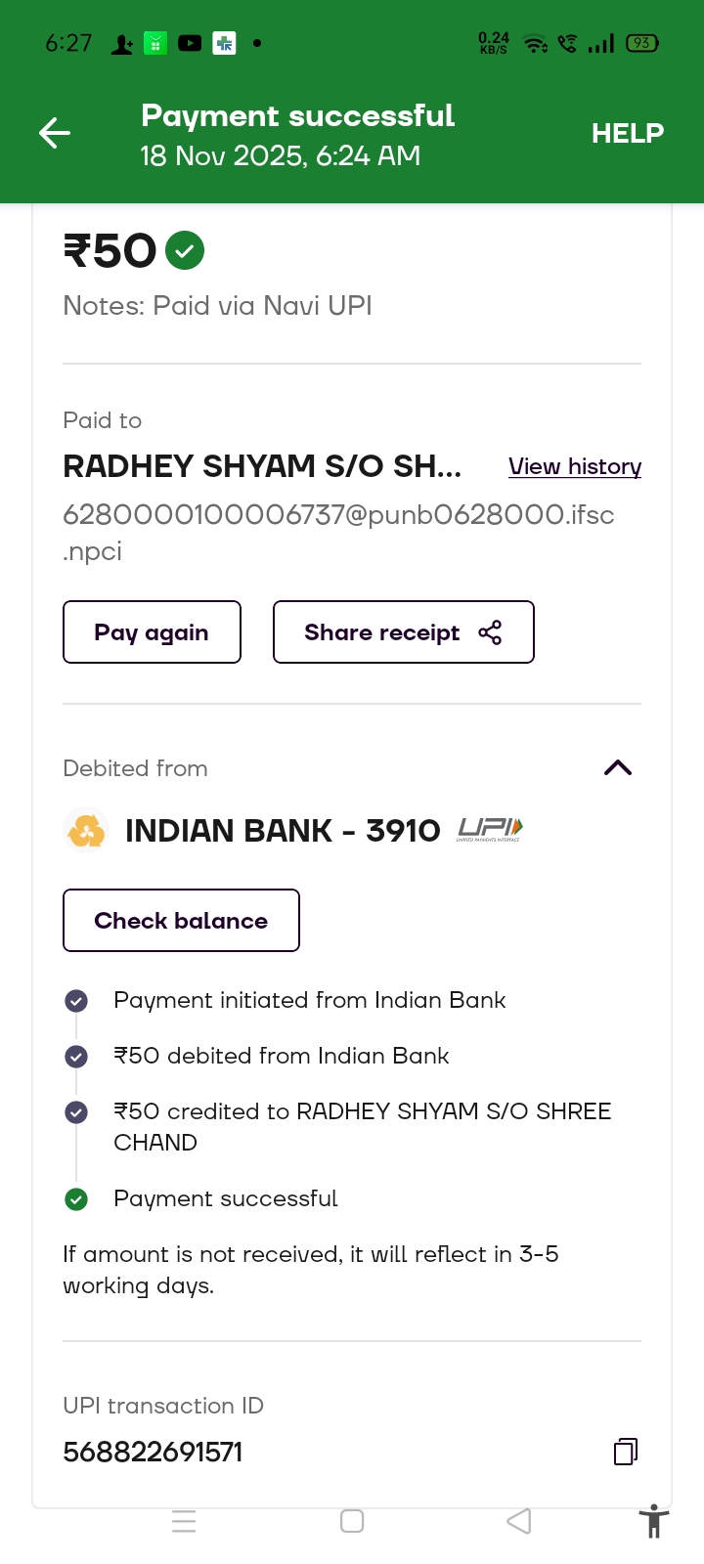The image size is (704, 1564).
Task: Tap the green payment success checkmark
Action: (x=185, y=250)
